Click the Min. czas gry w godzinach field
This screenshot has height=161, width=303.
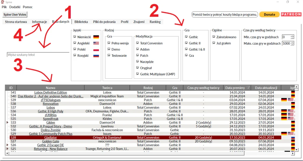pos(286,37)
